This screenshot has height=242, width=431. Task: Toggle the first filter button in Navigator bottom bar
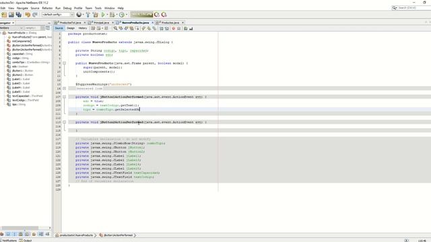[x=2, y=234]
